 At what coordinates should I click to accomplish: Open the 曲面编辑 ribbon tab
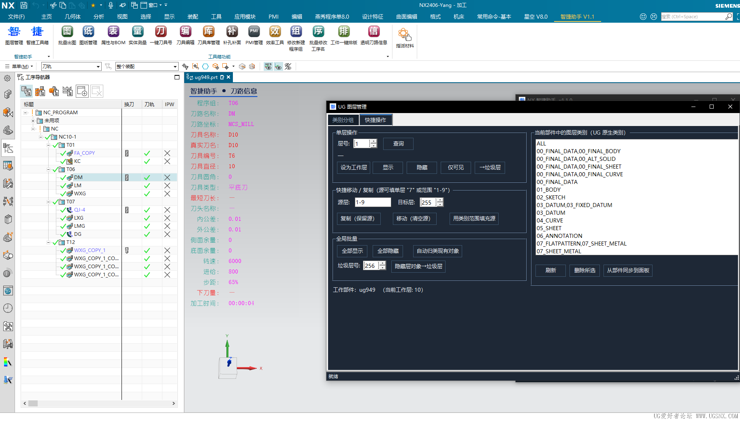[x=407, y=17]
